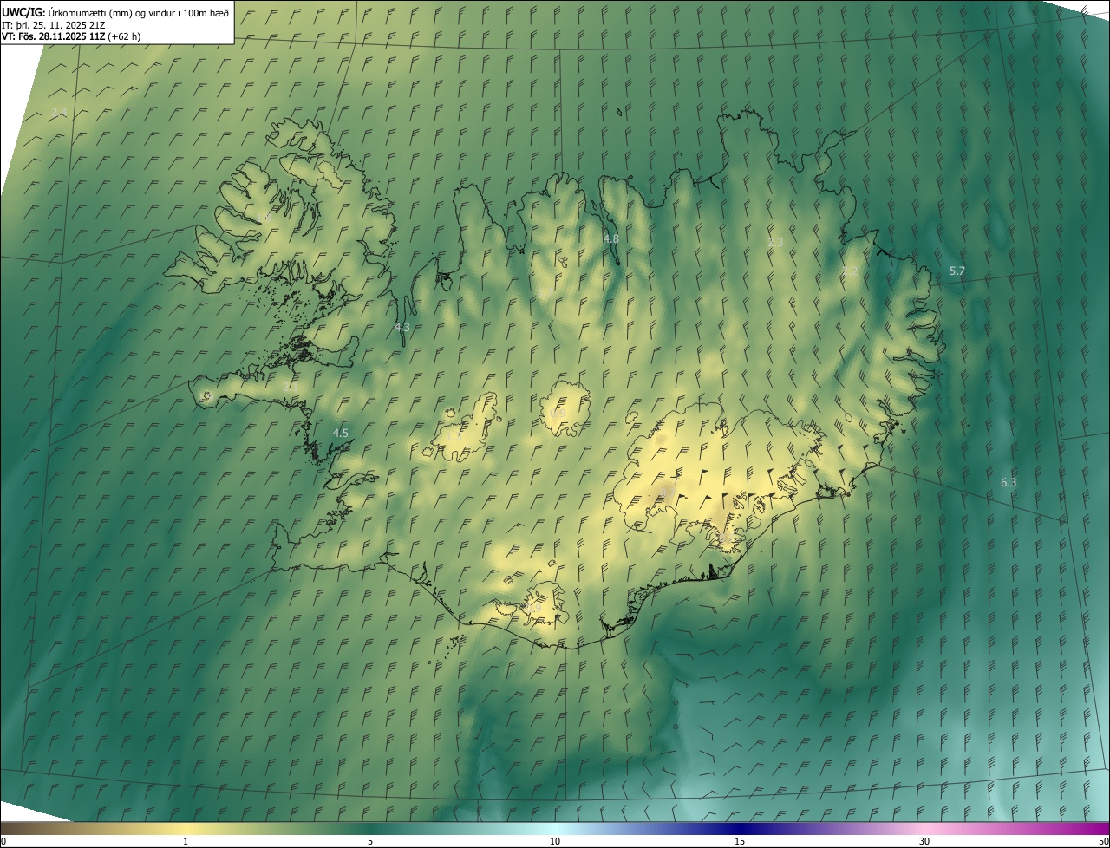Click the 4.5 value label in west Iceland

[x=341, y=432]
